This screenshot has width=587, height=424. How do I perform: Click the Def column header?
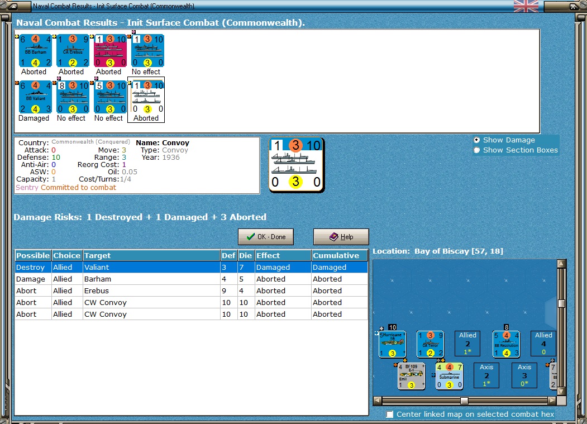coord(229,255)
